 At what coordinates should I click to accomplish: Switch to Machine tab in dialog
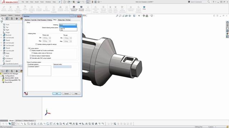27,20
